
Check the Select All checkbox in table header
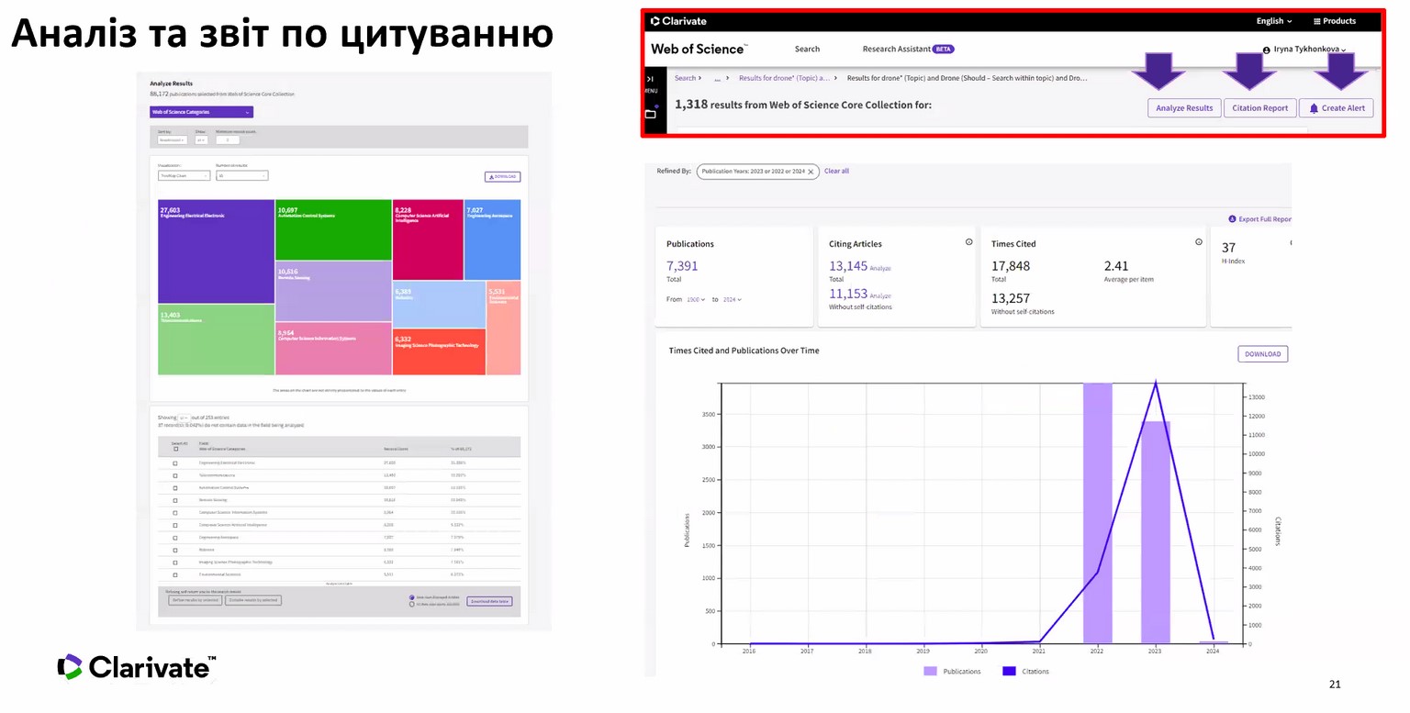point(175,449)
